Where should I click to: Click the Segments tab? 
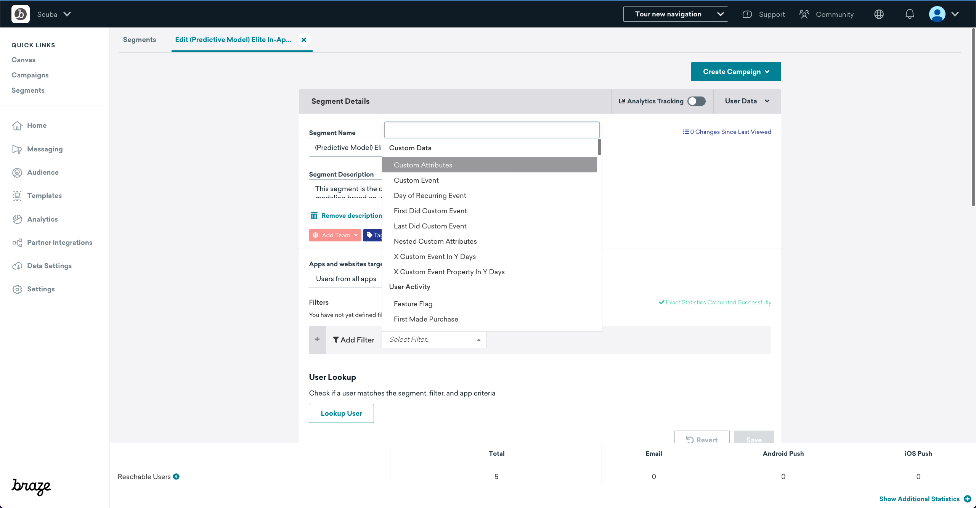tap(140, 39)
